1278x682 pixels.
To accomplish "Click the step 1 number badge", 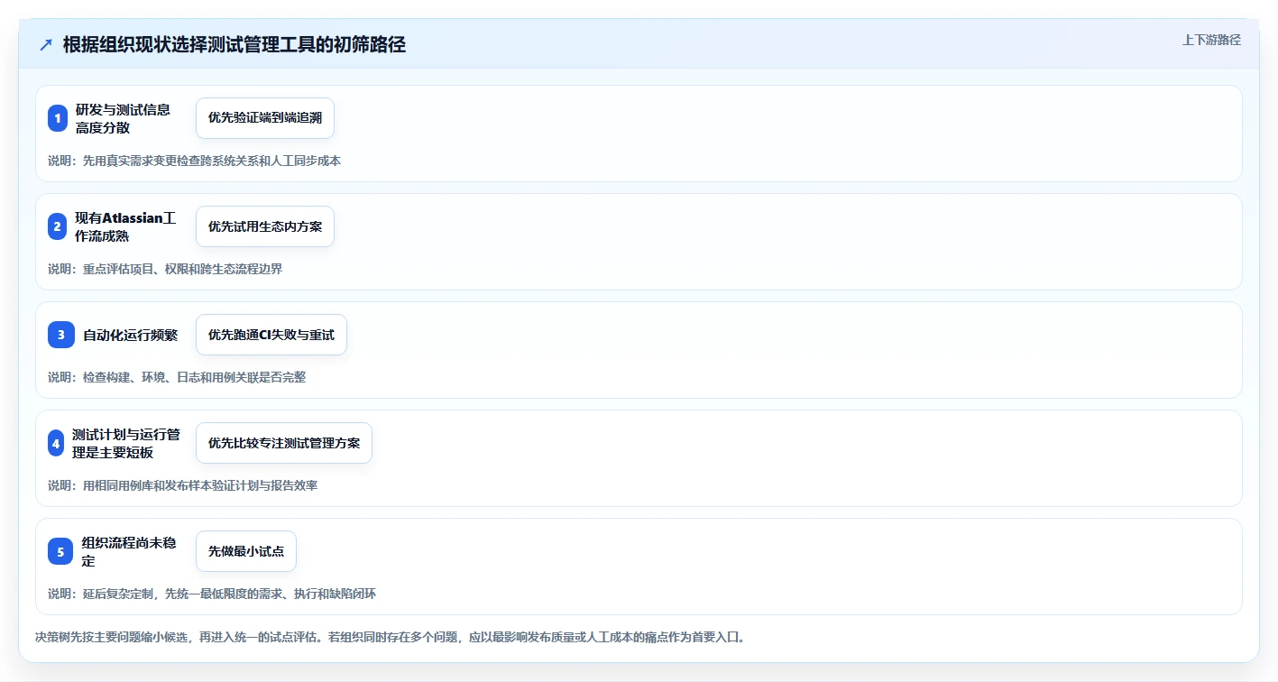I will (x=58, y=118).
